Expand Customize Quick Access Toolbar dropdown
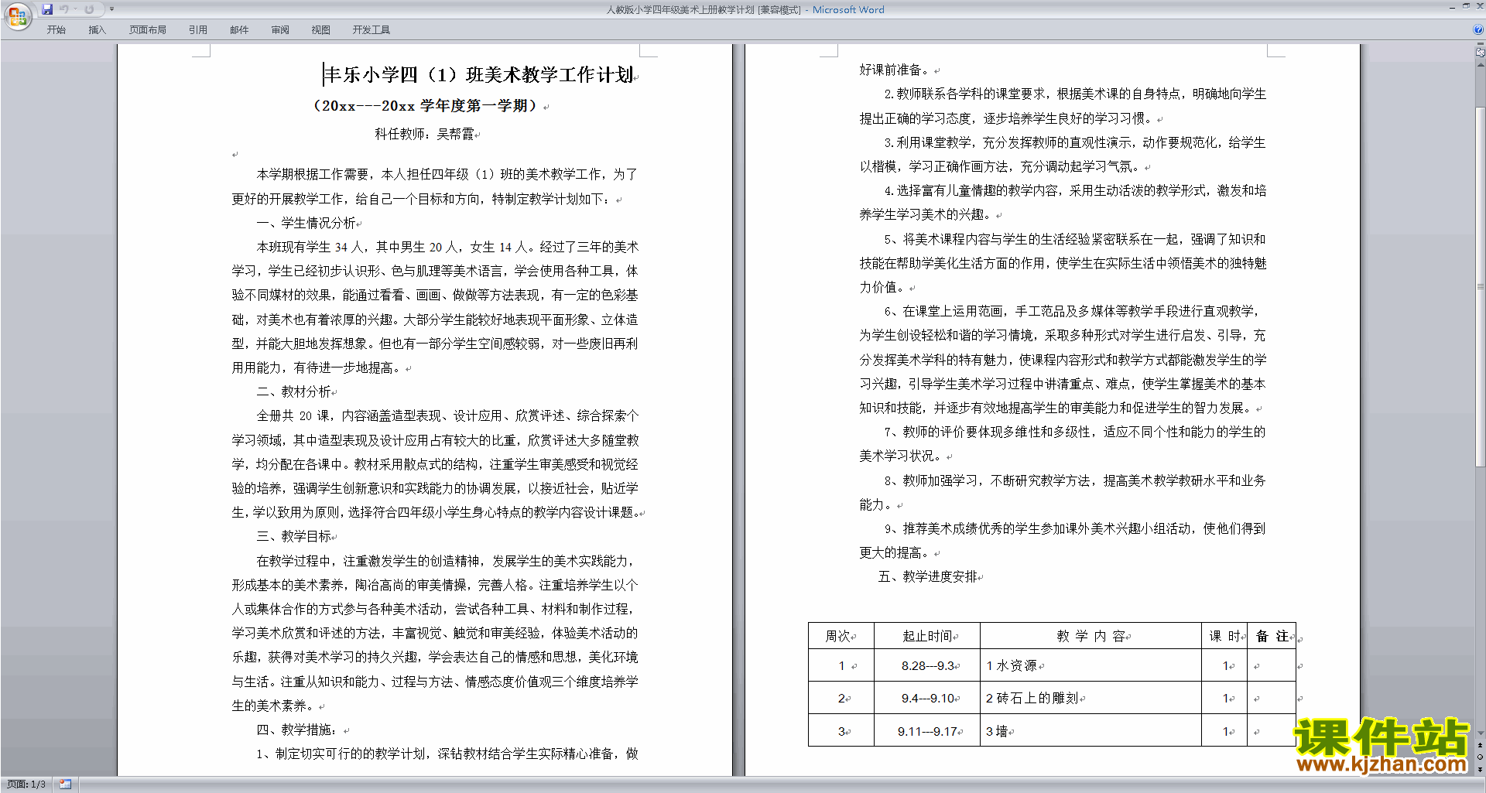 click(x=111, y=9)
